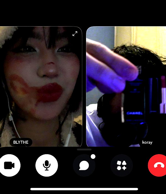
Task: End the call with red hang-up button
Action: [x=157, y=166]
